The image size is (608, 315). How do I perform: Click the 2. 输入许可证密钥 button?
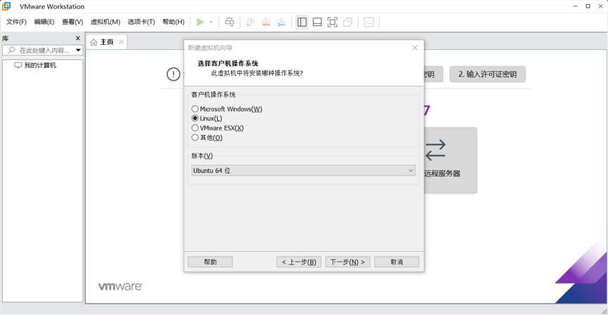click(x=487, y=74)
